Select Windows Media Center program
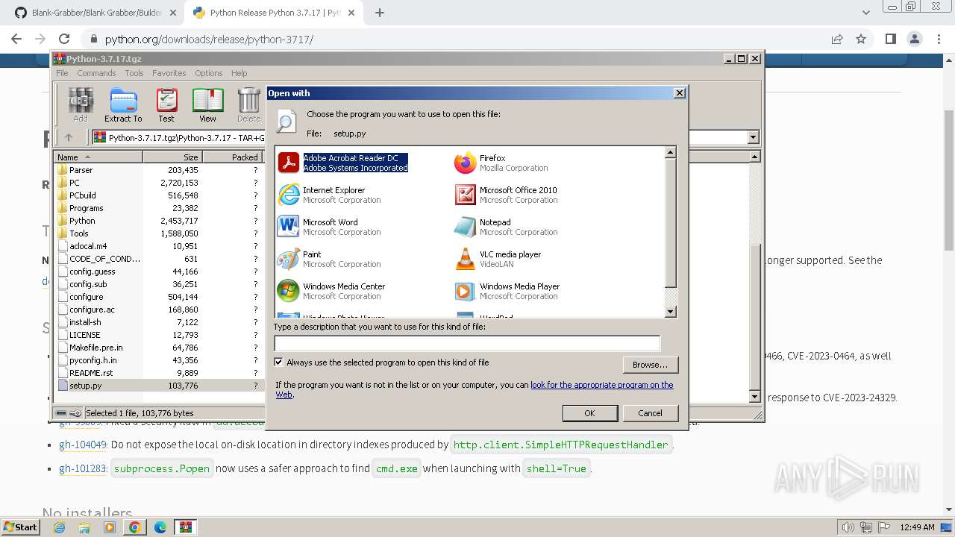Image resolution: width=955 pixels, height=537 pixels. (331, 291)
